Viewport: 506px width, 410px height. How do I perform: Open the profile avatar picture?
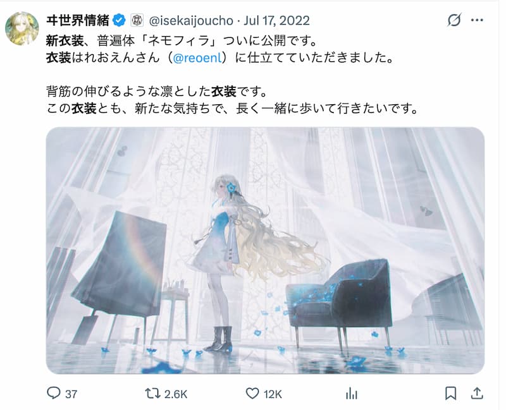pos(22,28)
